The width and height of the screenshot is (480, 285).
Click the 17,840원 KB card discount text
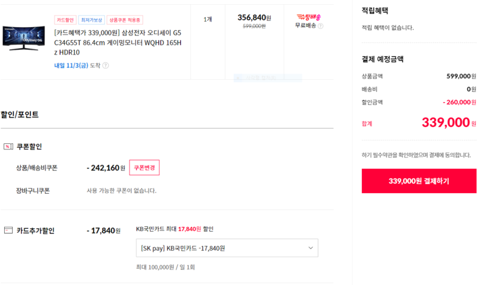pos(190,229)
